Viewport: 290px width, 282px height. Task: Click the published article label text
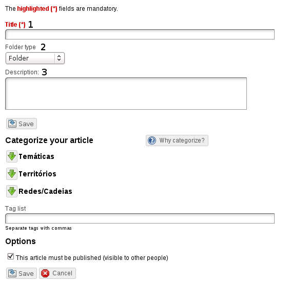92,258
